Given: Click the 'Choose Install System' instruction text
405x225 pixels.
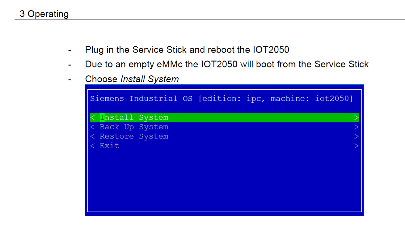Looking at the screenshot, I should pyautogui.click(x=132, y=79).
